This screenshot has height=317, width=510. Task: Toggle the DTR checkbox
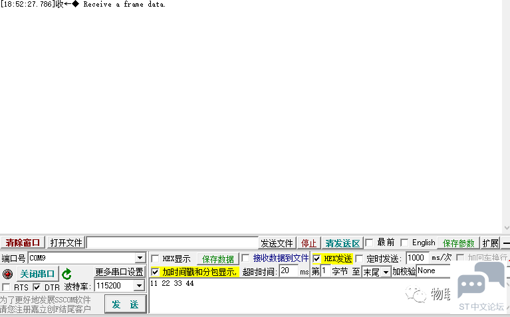(x=37, y=287)
